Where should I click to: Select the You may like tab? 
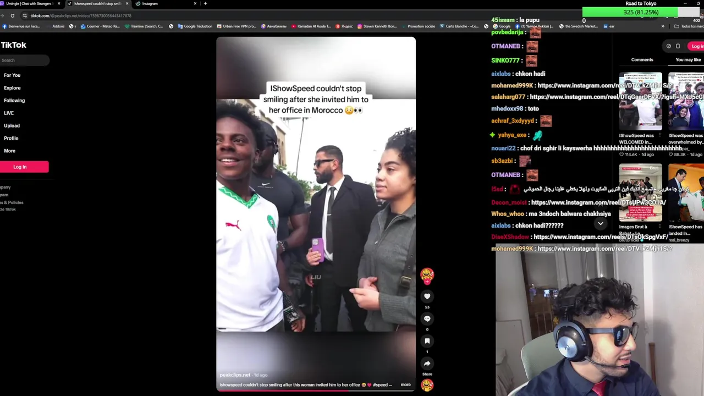coord(688,59)
